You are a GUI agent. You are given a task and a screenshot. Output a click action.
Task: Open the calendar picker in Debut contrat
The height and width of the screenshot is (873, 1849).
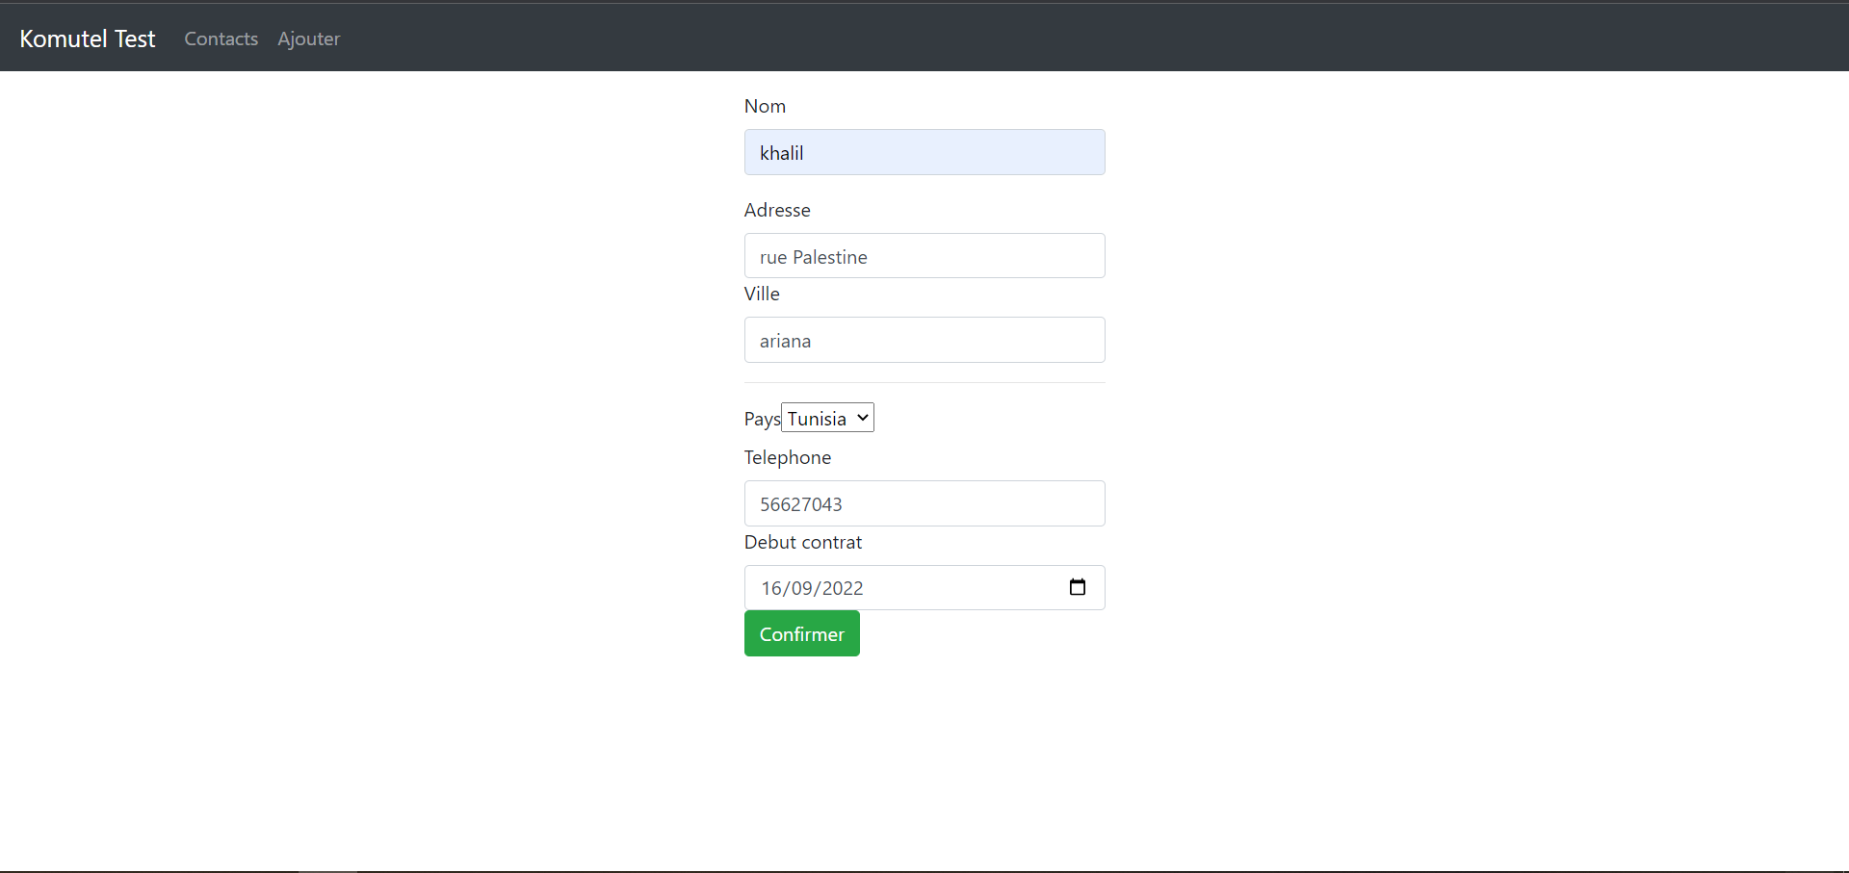tap(1078, 587)
